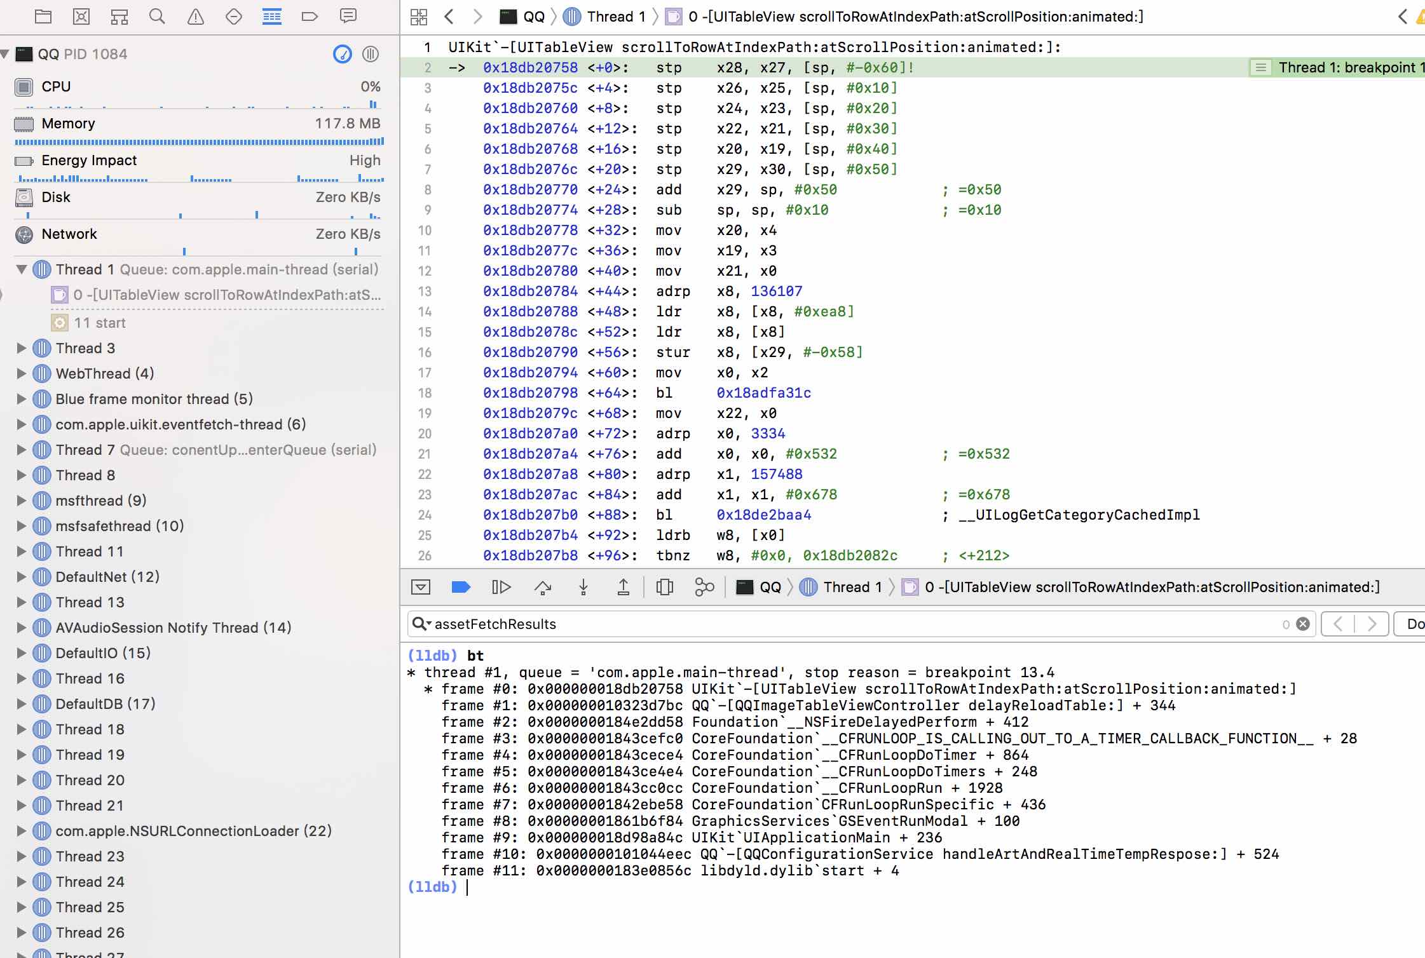Expand Thread 3 disclosure triangle
1425x958 pixels.
coord(22,348)
